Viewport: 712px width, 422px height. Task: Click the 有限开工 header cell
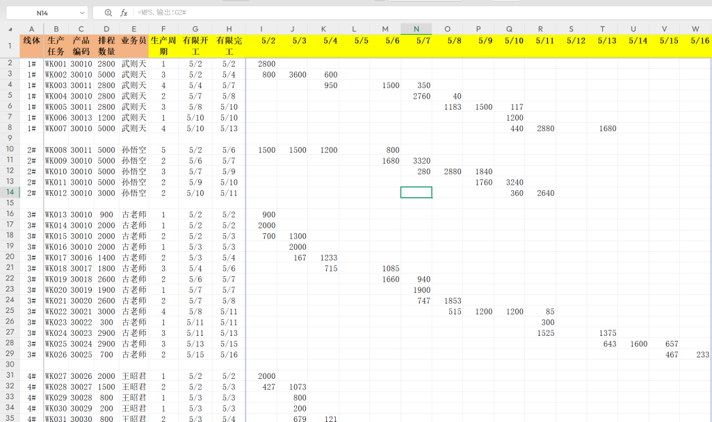(195, 46)
